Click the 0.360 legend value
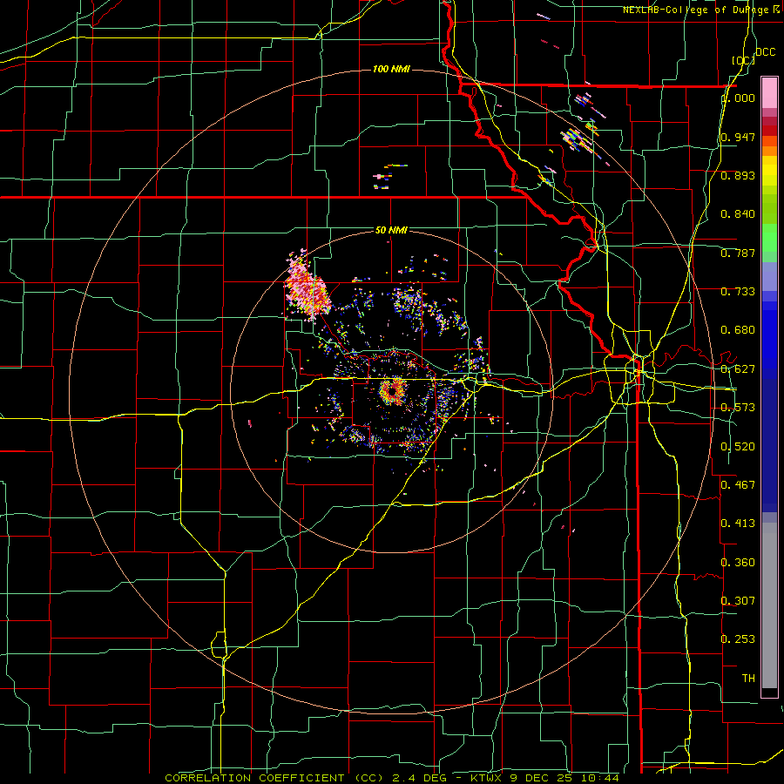The height and width of the screenshot is (784, 784). [738, 563]
